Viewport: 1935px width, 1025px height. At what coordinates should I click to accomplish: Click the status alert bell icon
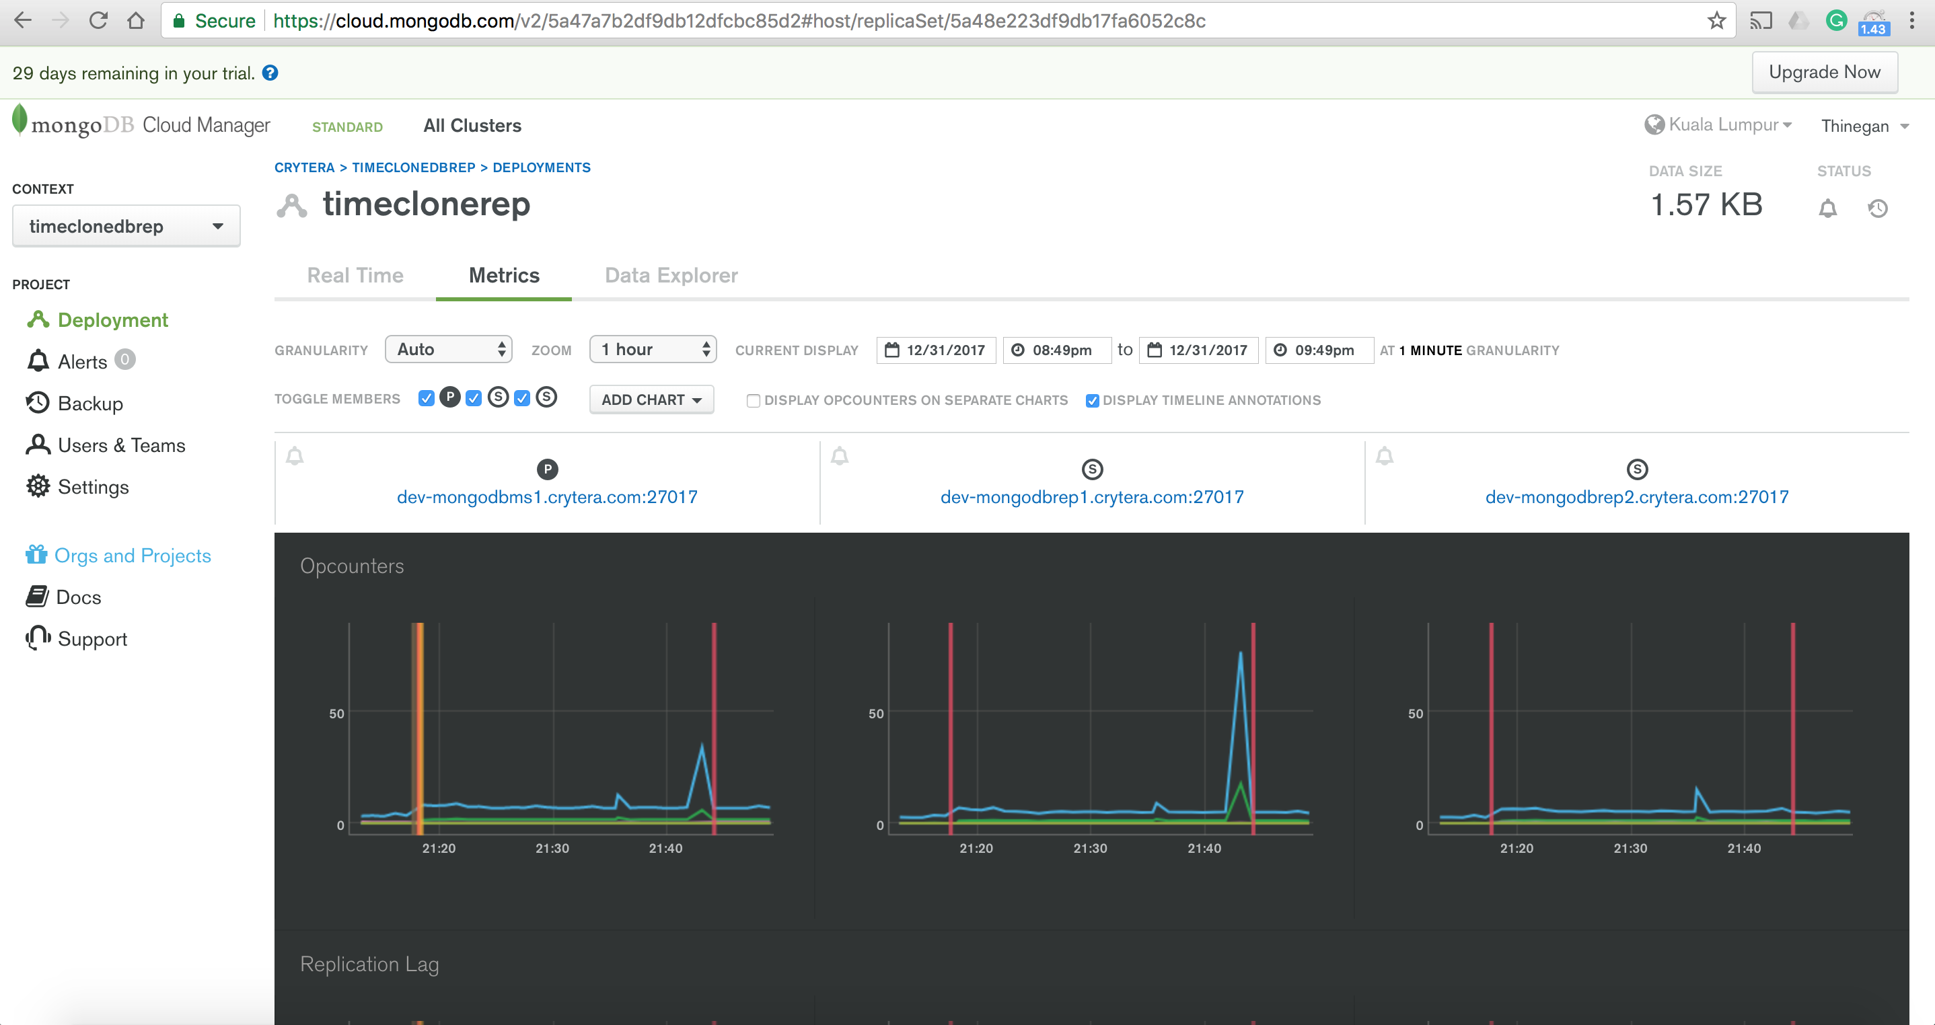click(x=1827, y=208)
